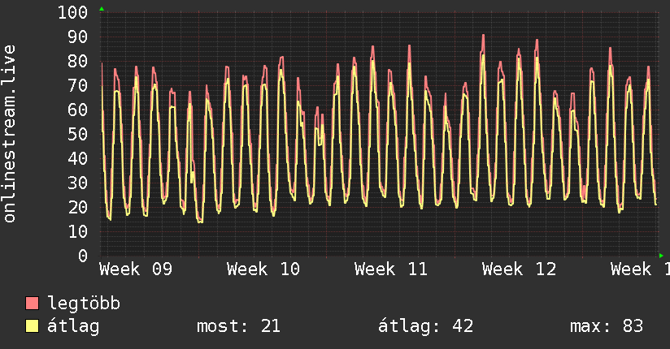Click the 'Week 12' axis label
The height and width of the screenshot is (349, 670).
pos(519,269)
